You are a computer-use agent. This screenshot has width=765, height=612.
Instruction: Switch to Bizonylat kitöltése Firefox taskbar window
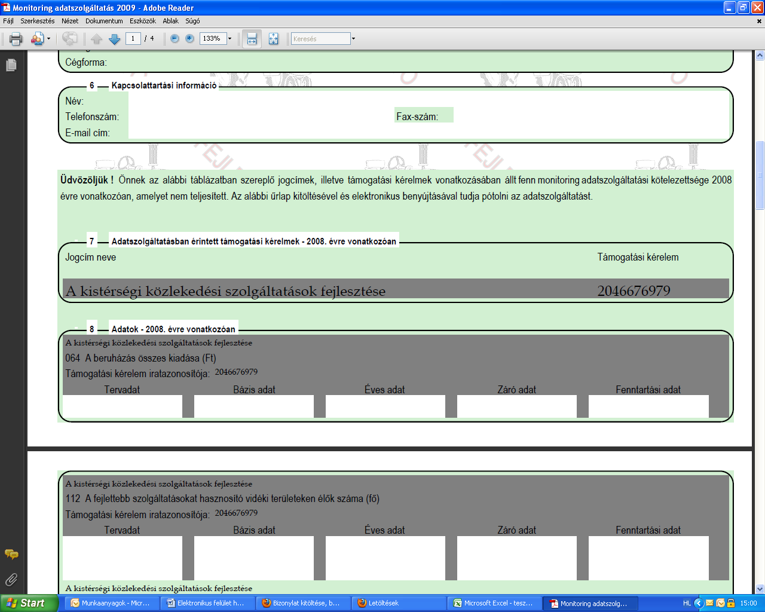304,603
